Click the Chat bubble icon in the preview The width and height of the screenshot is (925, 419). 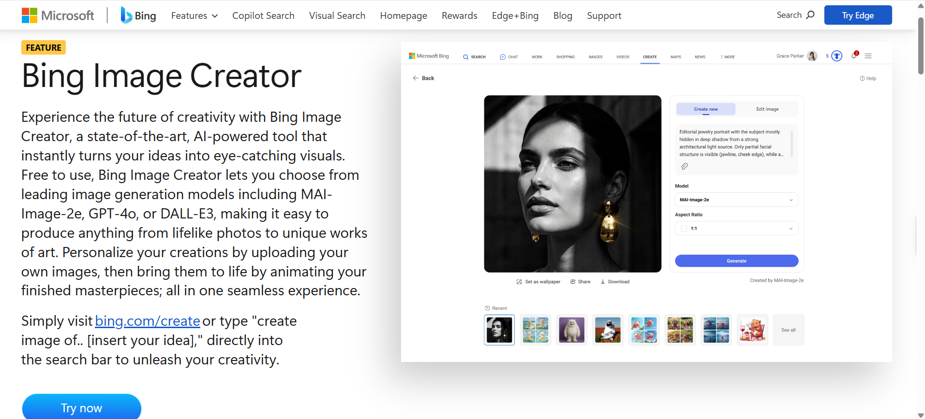(503, 57)
